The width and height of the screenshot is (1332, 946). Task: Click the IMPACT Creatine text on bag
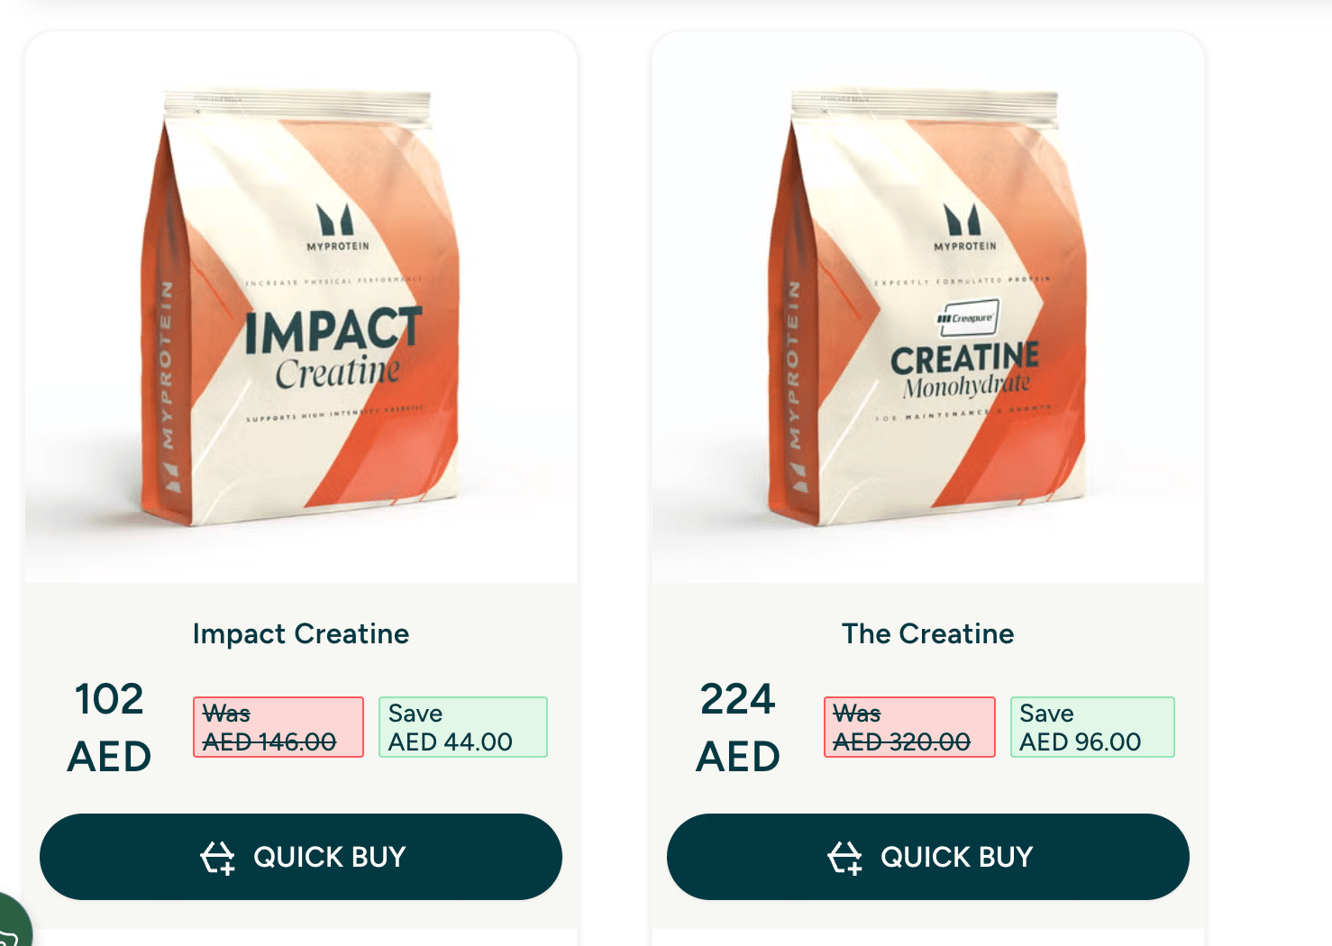coord(334,348)
